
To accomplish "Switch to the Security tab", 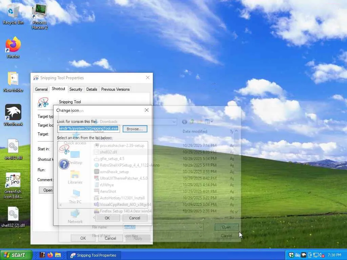I will tap(76, 89).
